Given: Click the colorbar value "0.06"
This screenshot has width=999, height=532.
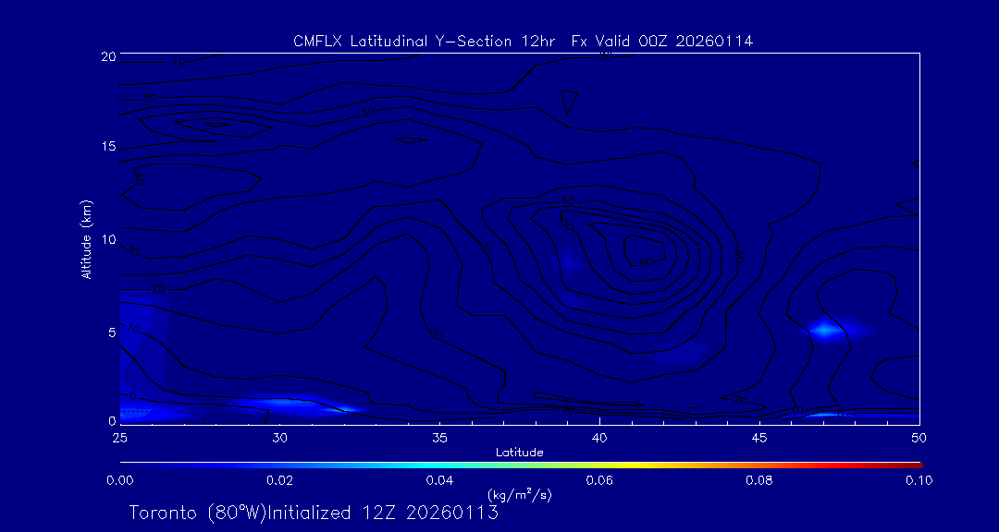Looking at the screenshot, I should [x=600, y=480].
